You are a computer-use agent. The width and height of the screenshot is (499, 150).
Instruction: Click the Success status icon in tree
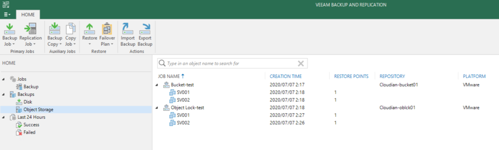click(19, 125)
